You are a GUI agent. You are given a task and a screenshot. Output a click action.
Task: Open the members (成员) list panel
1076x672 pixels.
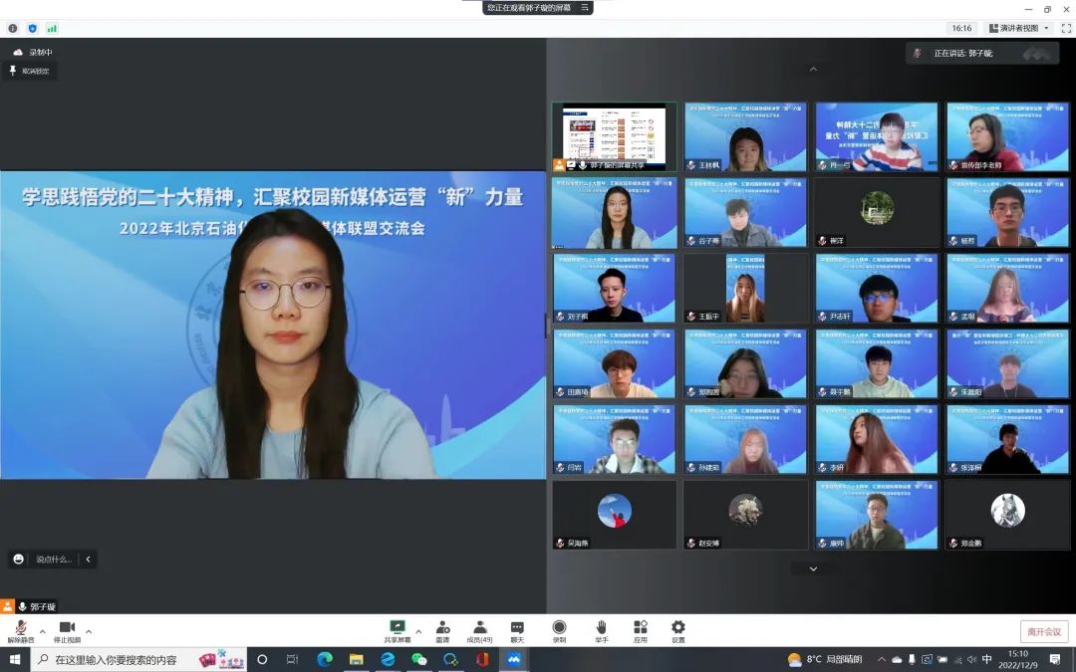479,627
